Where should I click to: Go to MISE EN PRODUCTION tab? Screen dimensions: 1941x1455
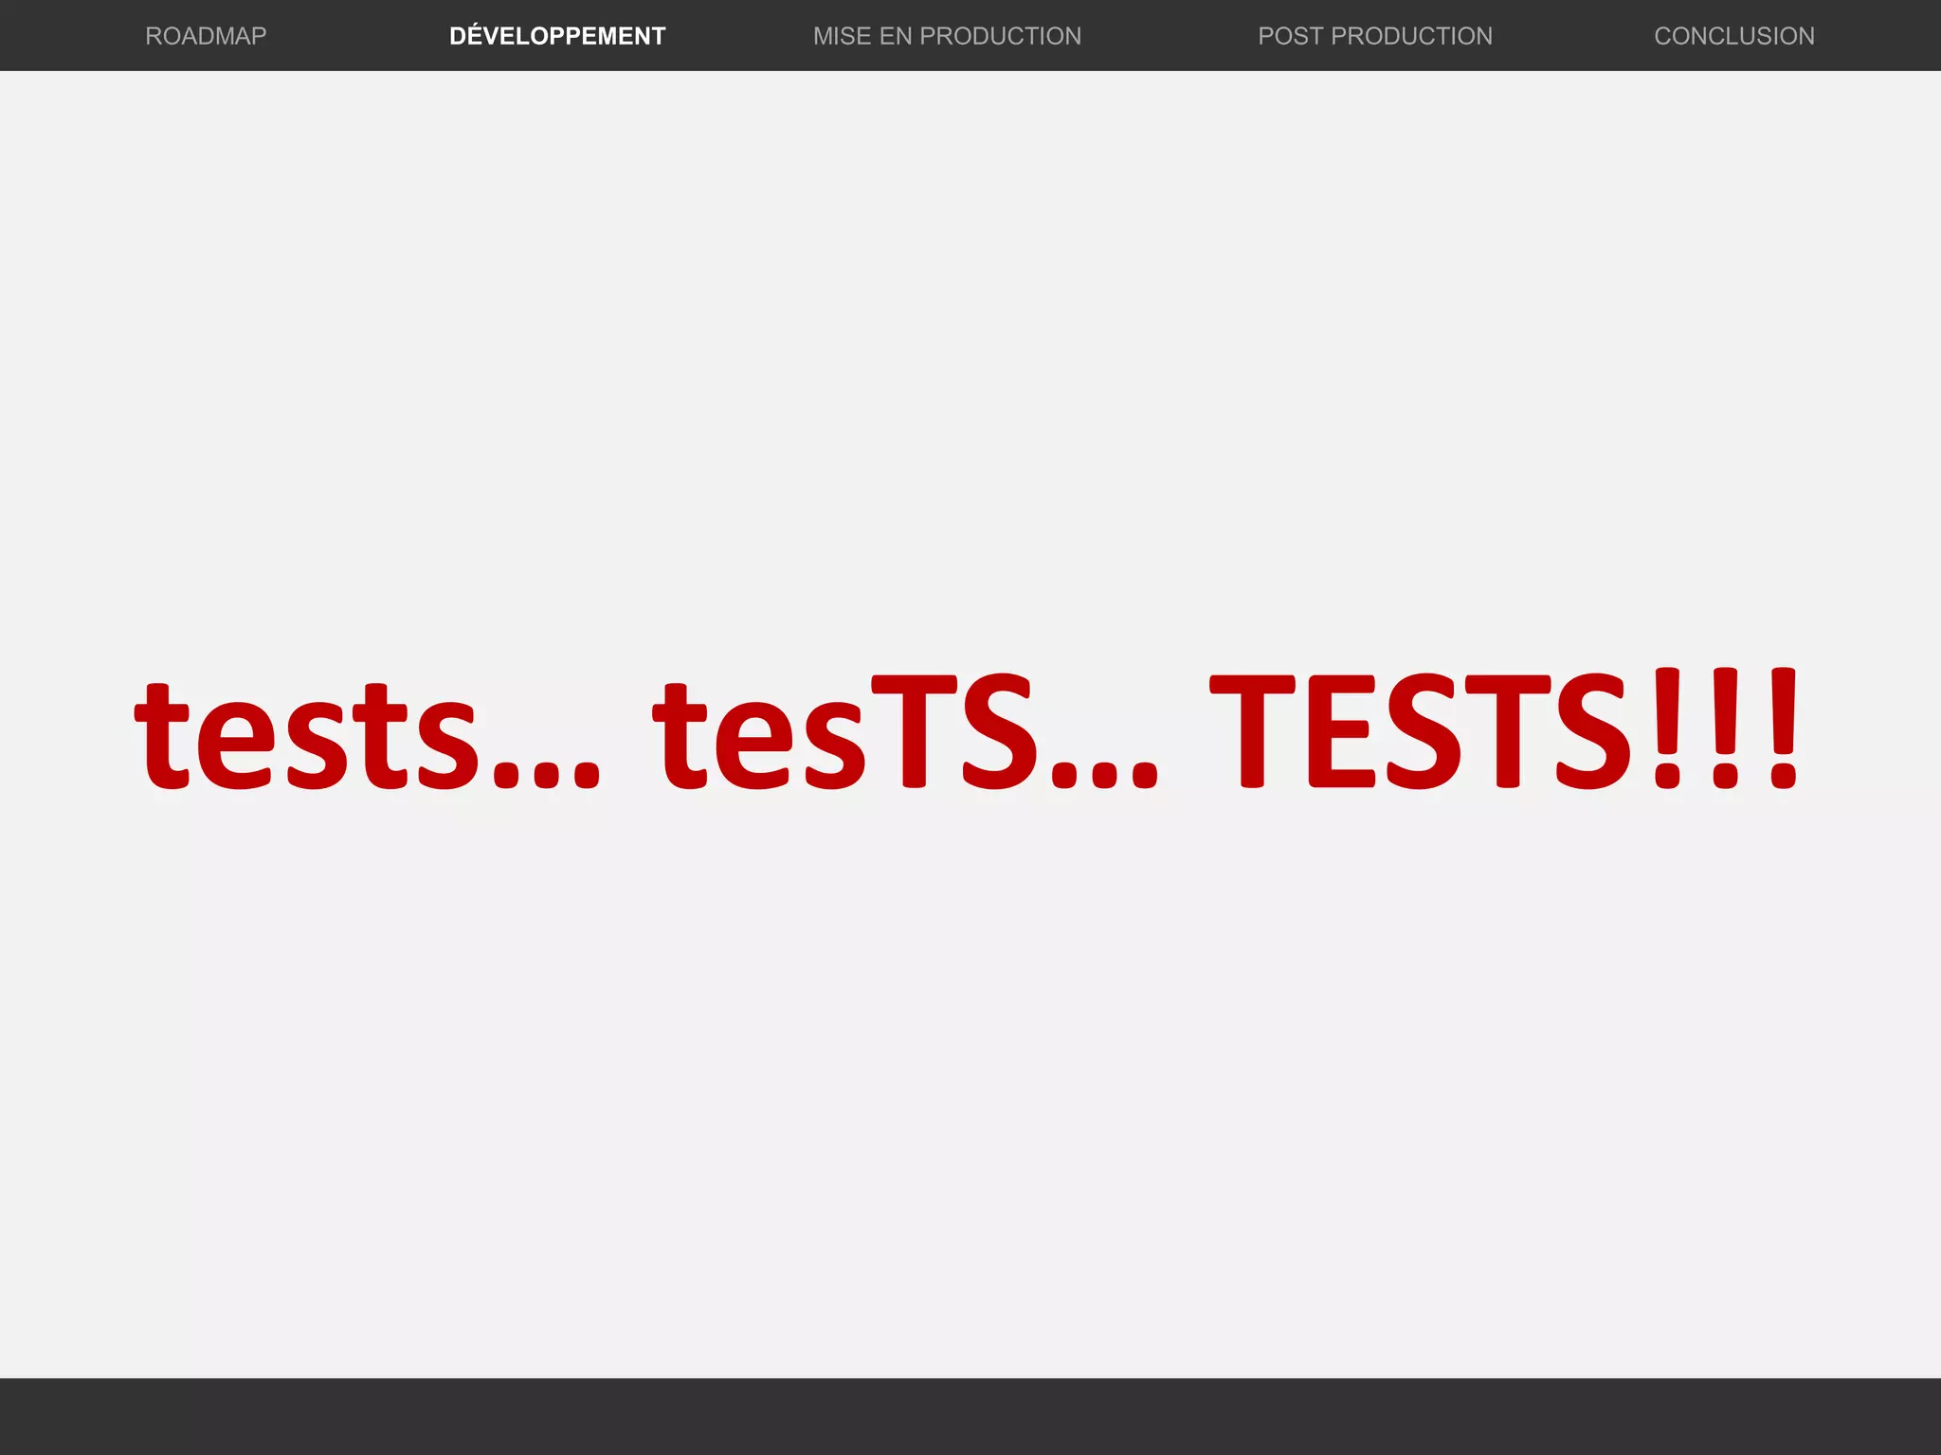(947, 36)
